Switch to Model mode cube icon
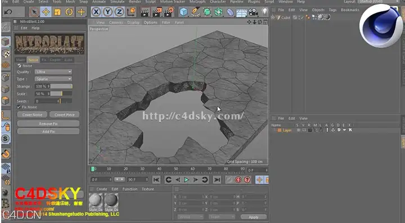This screenshot has height=223, width=405. tap(6, 42)
